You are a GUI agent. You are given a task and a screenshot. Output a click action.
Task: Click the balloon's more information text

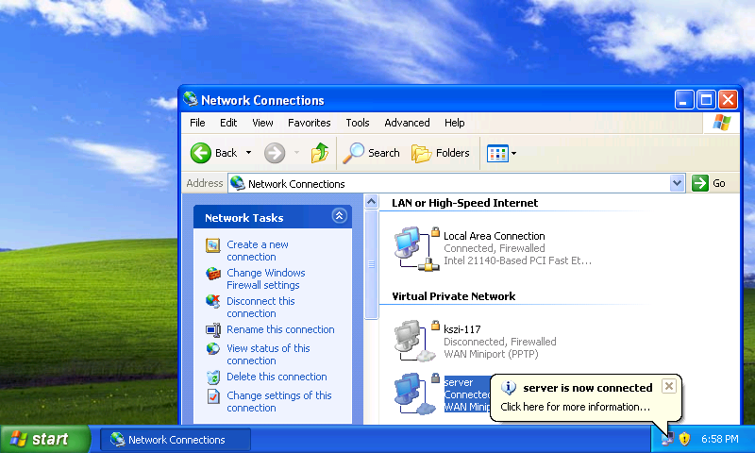(x=575, y=407)
